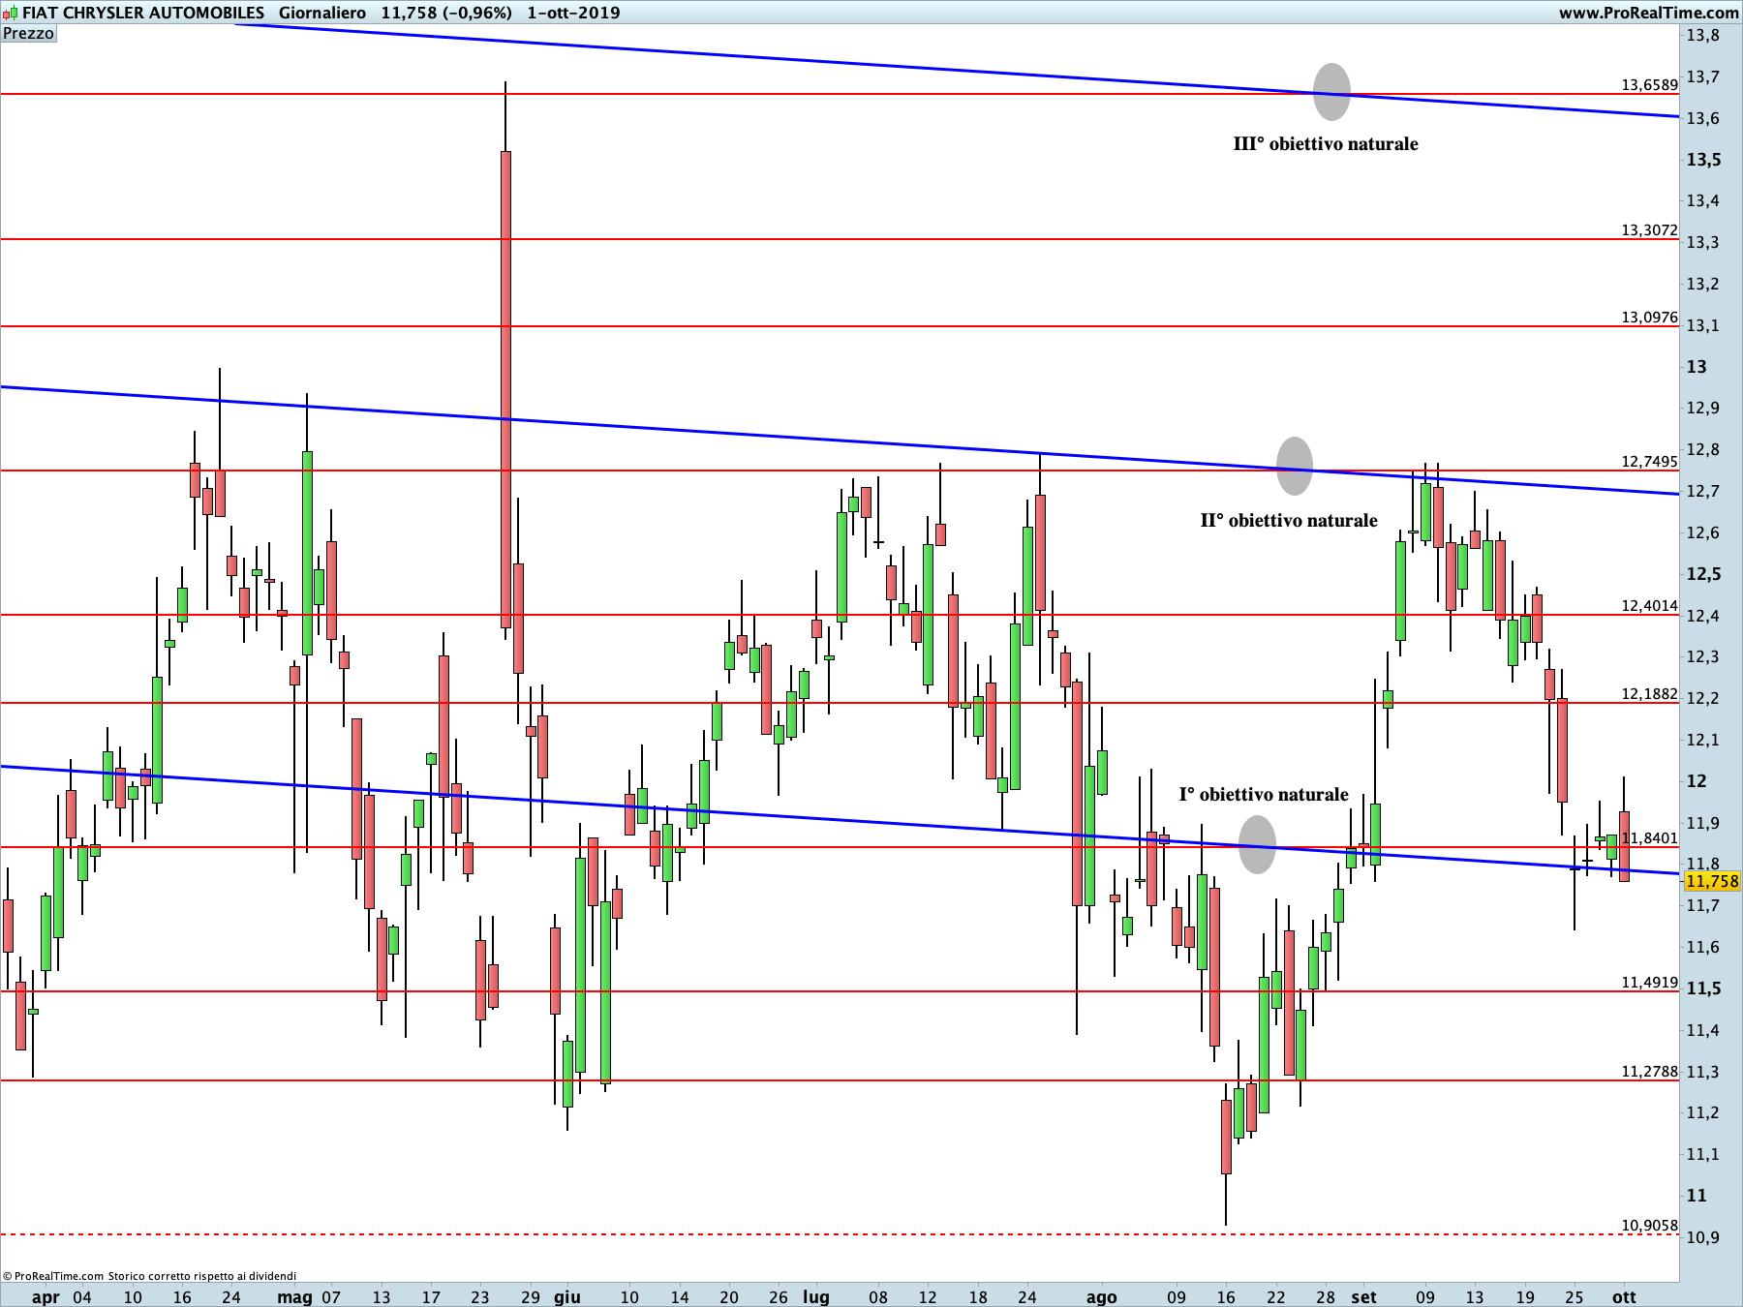Click the 13,8 tick on price axis
Screen dimensions: 1743x1307
point(1703,36)
